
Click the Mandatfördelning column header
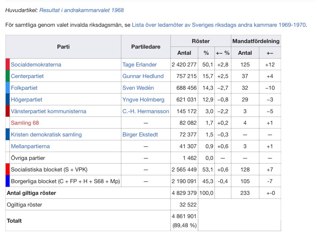(x=256, y=41)
